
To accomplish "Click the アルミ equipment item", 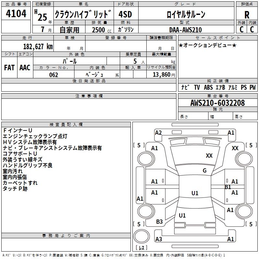I will [x=233, y=87].
